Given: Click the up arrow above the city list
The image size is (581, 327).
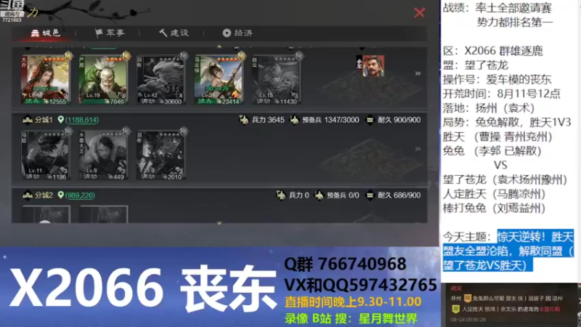Looking at the screenshot, I should pyautogui.click(x=219, y=47).
